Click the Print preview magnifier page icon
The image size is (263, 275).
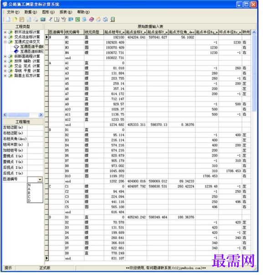click(x=29, y=20)
